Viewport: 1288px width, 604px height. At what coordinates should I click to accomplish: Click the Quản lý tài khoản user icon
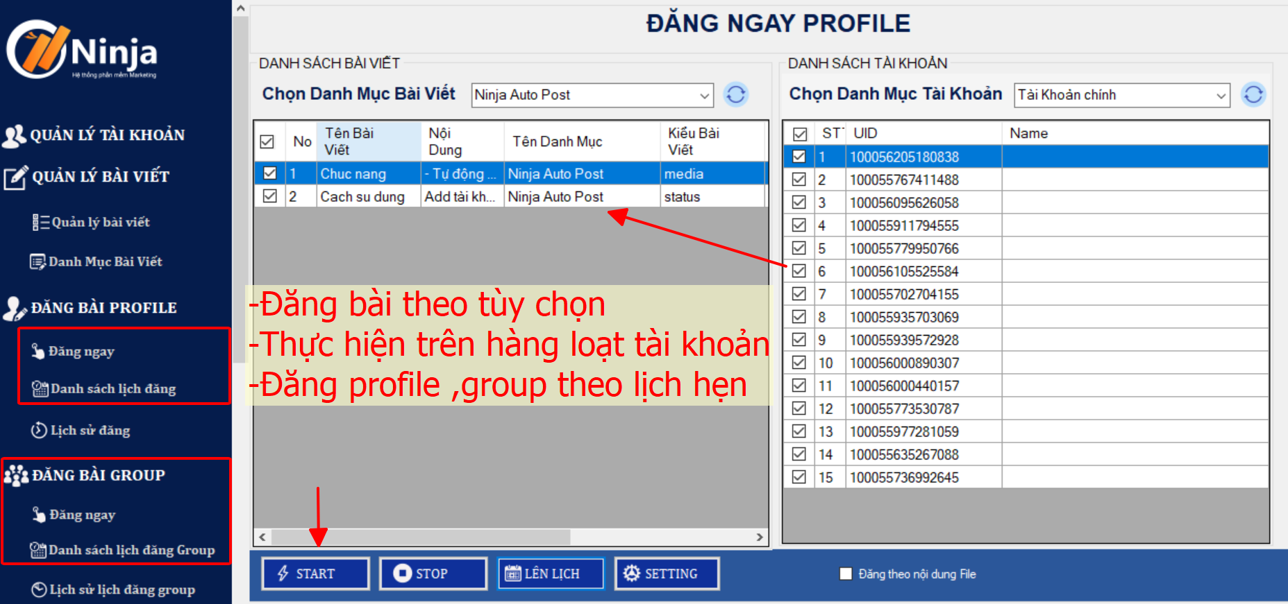point(14,135)
